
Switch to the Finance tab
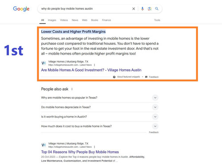click(107, 20)
